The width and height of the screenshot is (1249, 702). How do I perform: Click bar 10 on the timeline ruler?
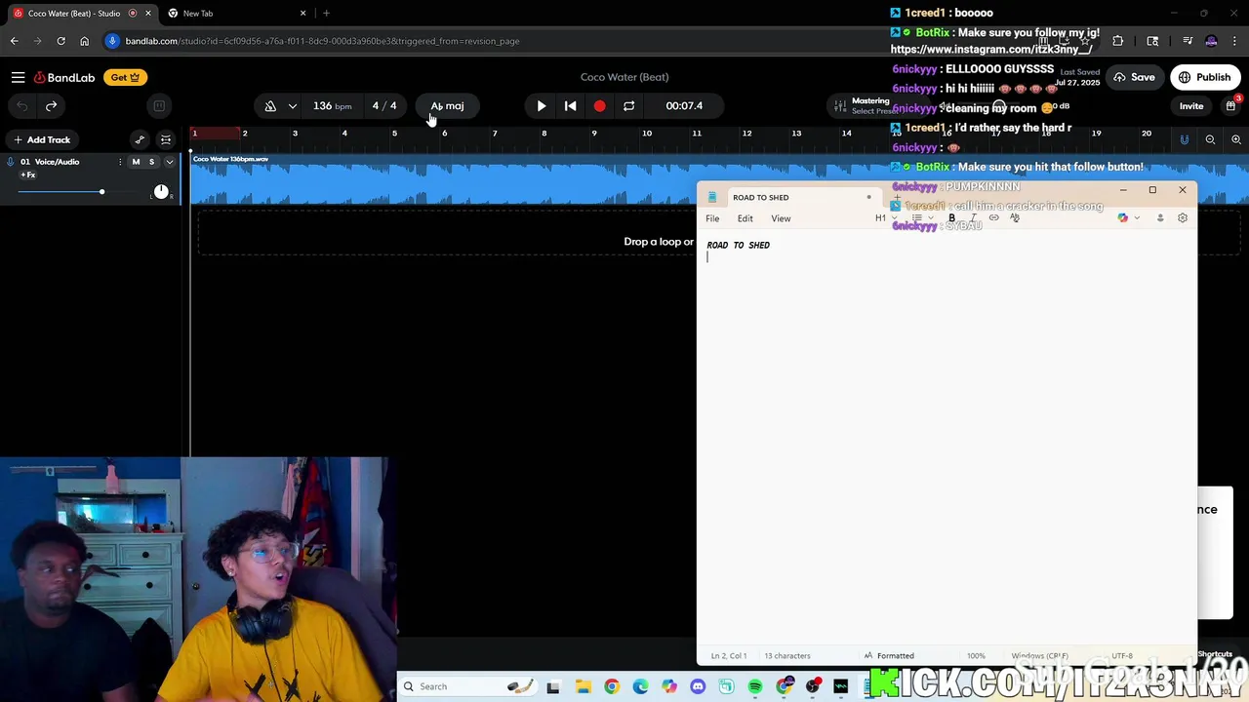click(646, 133)
